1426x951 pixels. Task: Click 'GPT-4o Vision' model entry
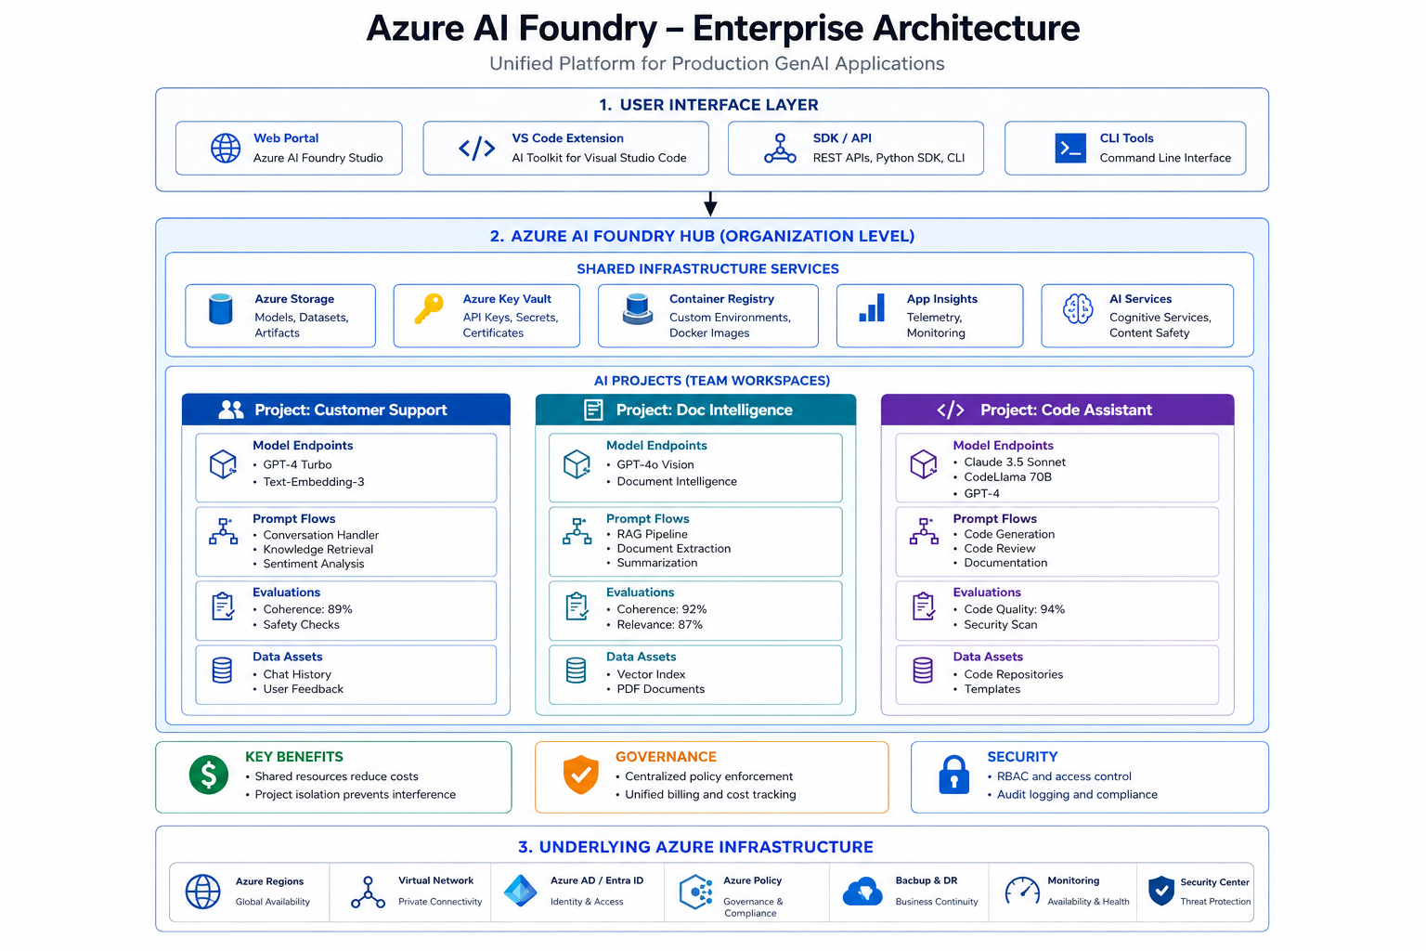655,465
